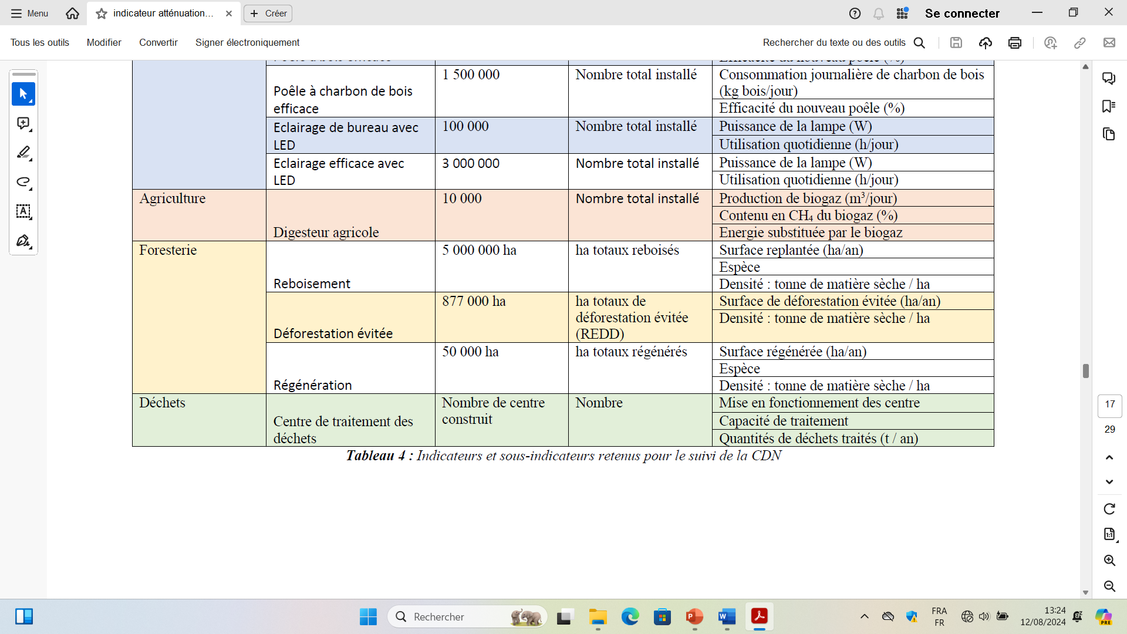
Task: Open the Convertir menu
Action: [x=158, y=42]
